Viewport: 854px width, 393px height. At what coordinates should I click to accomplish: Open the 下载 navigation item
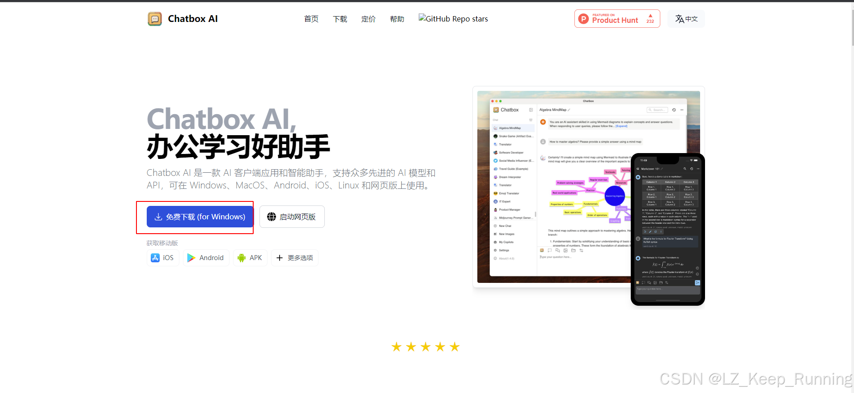click(x=340, y=19)
